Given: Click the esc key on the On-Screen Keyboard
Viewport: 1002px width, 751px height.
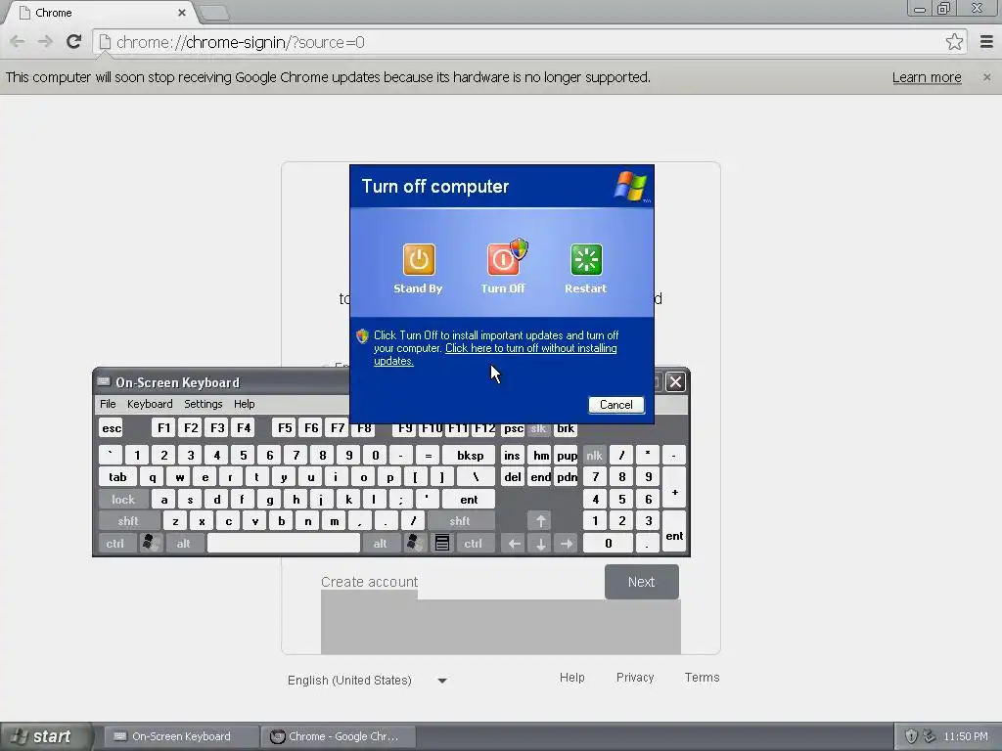Looking at the screenshot, I should [112, 428].
